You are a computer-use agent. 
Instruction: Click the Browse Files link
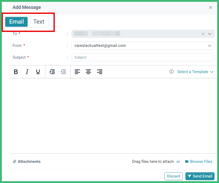tap(199, 162)
